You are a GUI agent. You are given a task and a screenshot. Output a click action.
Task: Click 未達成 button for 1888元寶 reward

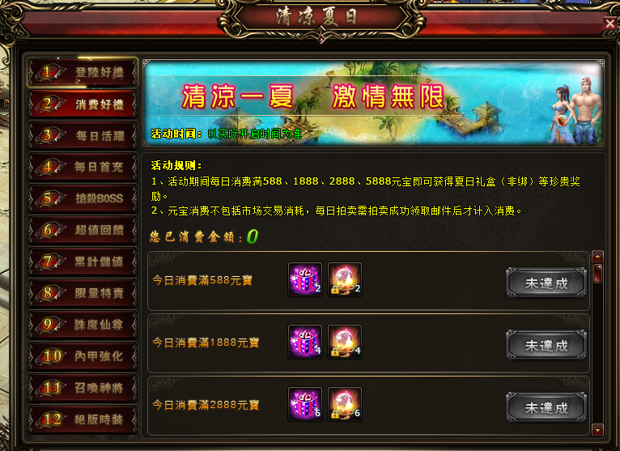tap(546, 345)
